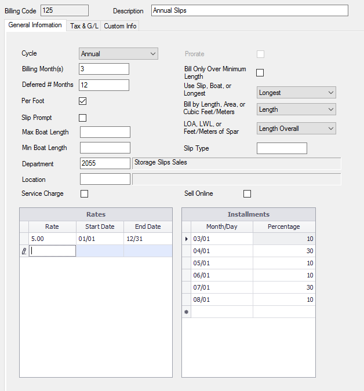Click the empty rate cell being edited

(x=52, y=251)
